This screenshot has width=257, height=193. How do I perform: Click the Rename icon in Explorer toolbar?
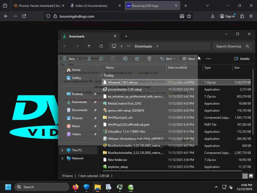tap(125, 59)
